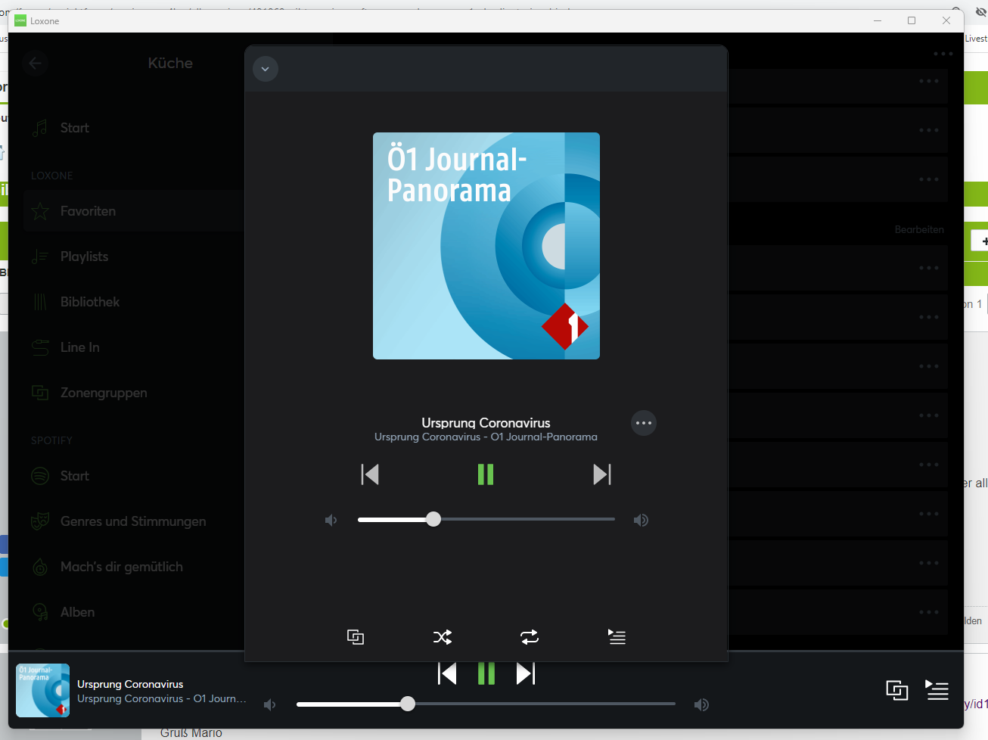
Task: Click the album thumbnail in the bottom bar
Action: pos(43,690)
